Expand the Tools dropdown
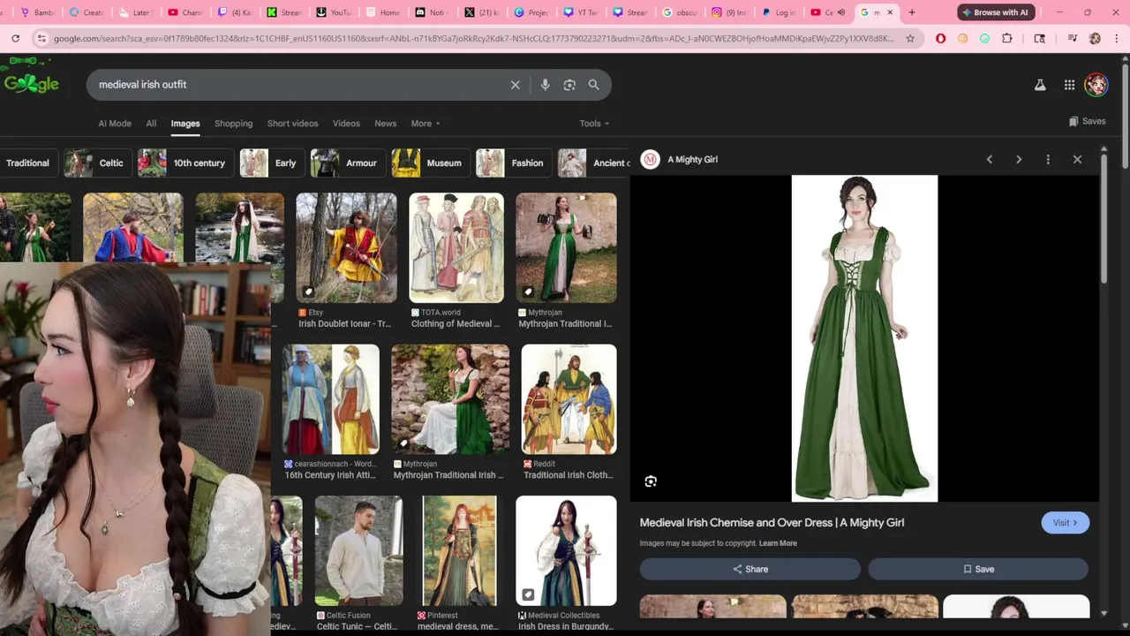 coord(594,124)
